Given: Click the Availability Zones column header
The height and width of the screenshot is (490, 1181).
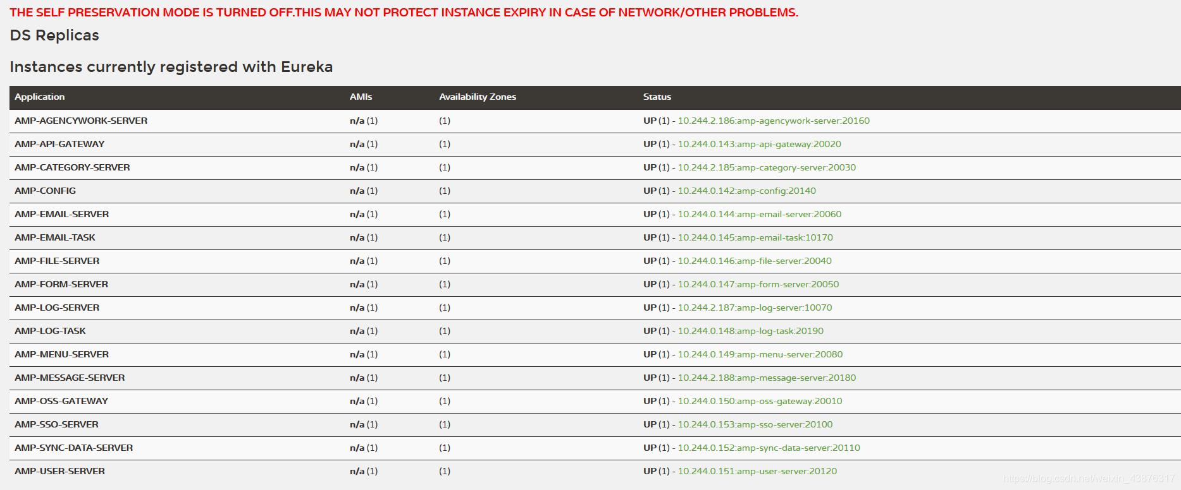Looking at the screenshot, I should 478,97.
